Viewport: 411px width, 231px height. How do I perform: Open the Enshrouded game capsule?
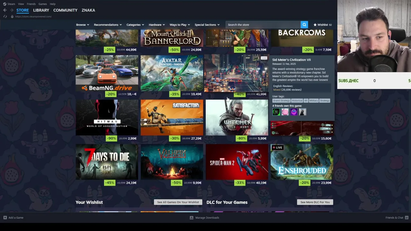pyautogui.click(x=302, y=162)
